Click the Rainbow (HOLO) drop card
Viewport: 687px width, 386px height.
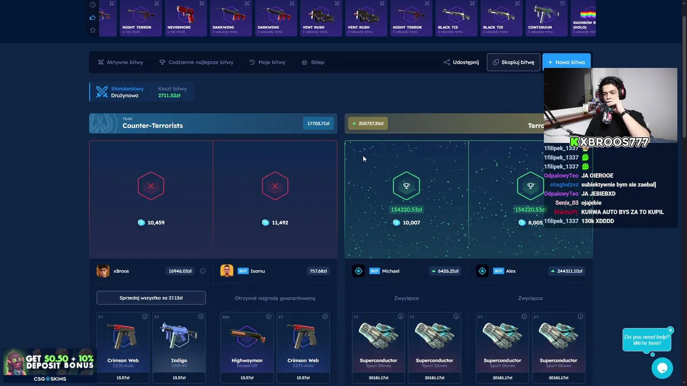click(583, 18)
